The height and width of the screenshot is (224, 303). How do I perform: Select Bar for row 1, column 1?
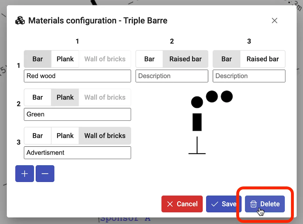click(x=38, y=59)
